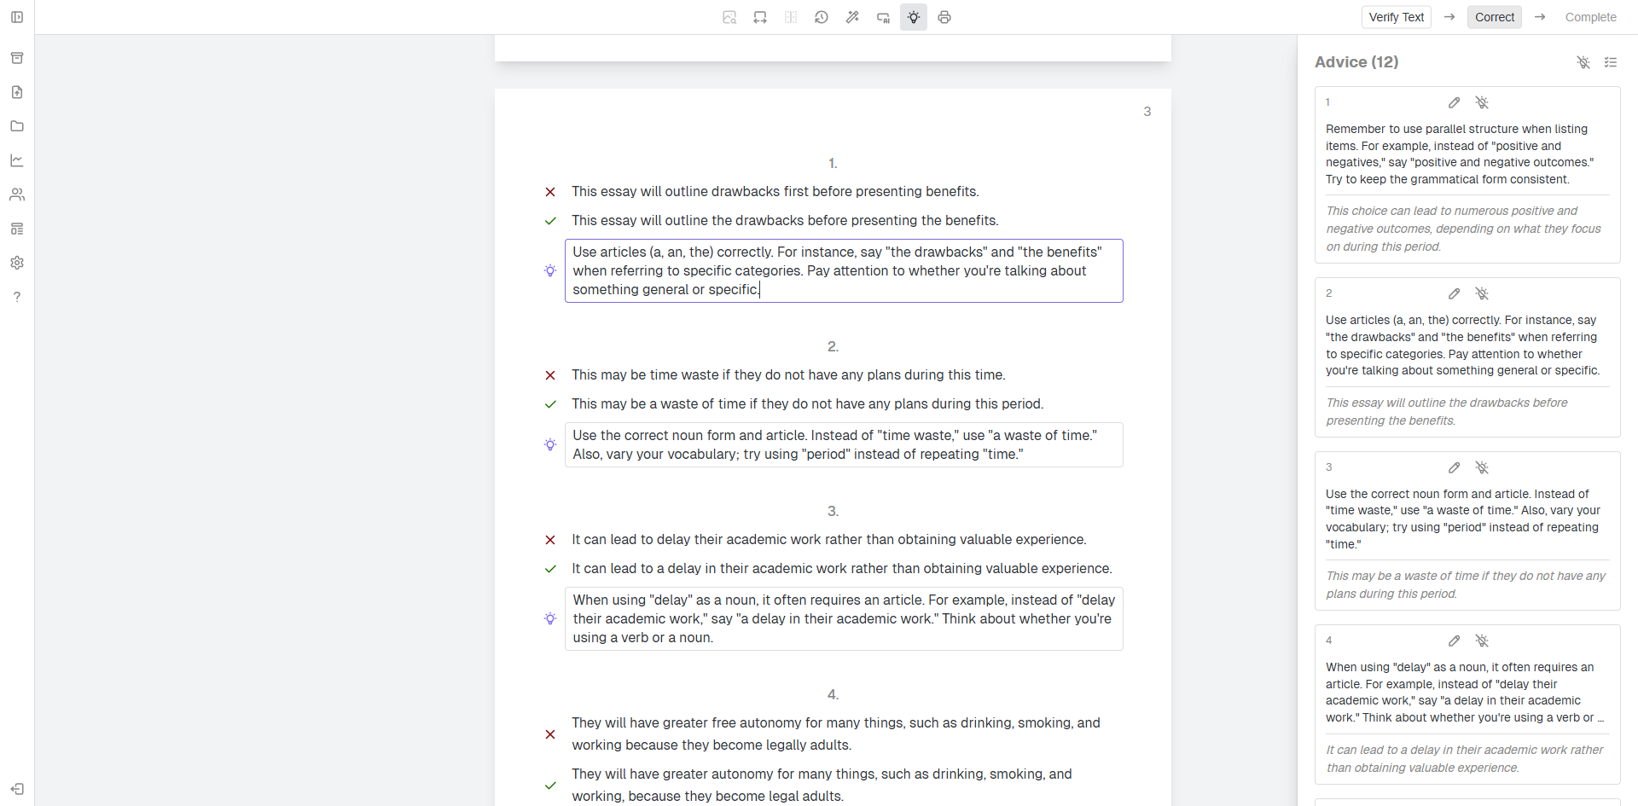
Task: Disable advice 3 about noun forms
Action: tap(1482, 467)
